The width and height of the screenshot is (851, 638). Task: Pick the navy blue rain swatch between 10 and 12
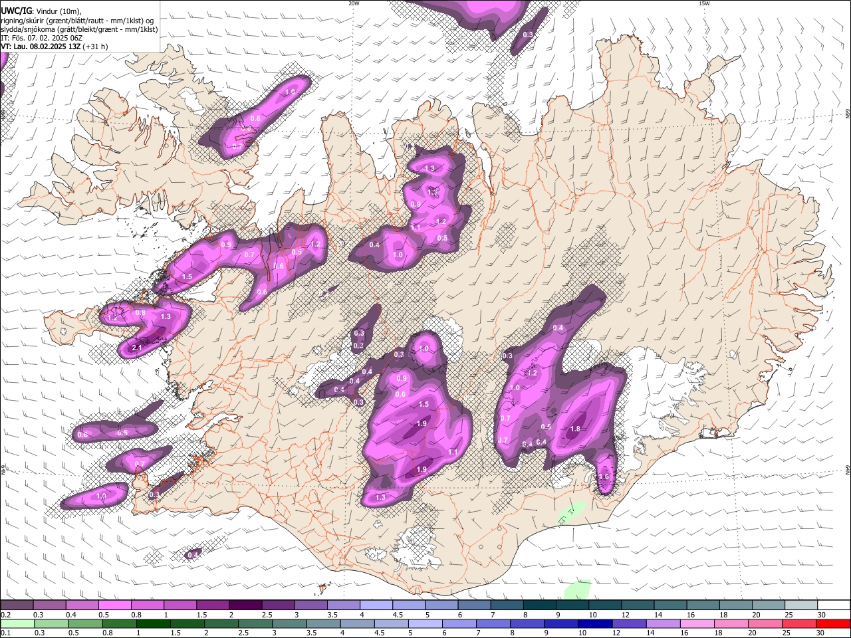595,623
